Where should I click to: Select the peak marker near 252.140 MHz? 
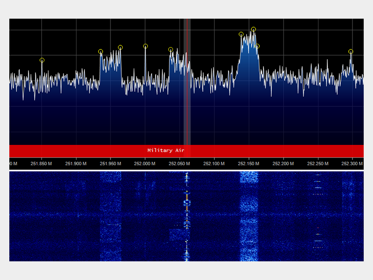[241, 34]
